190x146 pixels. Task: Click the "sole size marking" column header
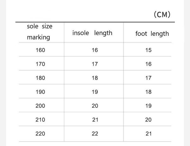pos(39,32)
